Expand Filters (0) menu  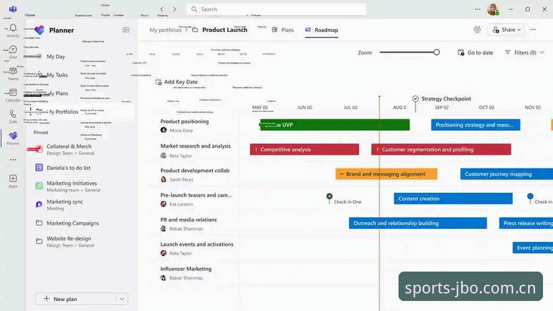tap(524, 53)
